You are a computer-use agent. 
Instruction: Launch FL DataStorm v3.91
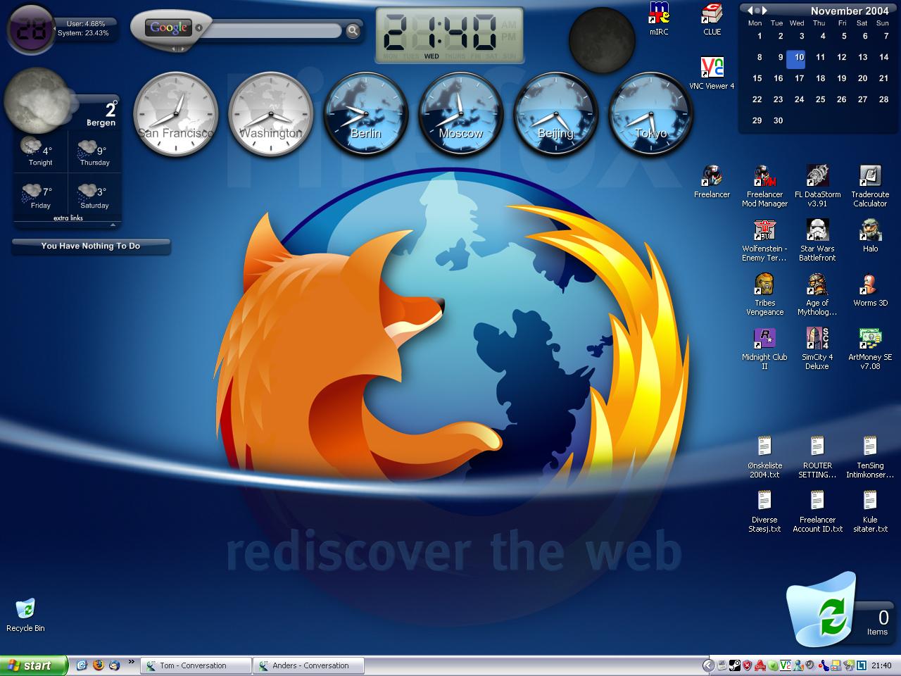click(817, 186)
